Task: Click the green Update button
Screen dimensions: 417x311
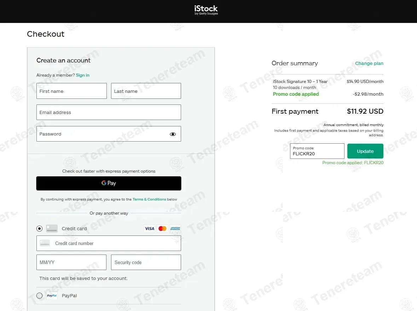Action: (365, 151)
